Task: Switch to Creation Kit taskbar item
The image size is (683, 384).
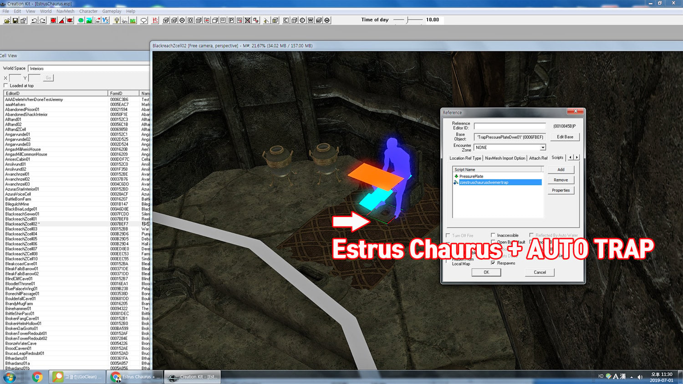Action: (192, 377)
